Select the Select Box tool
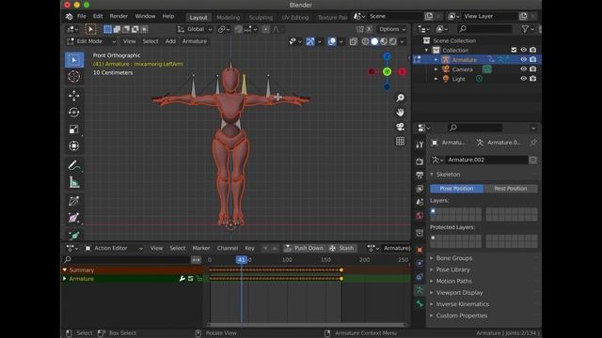 (x=74, y=60)
